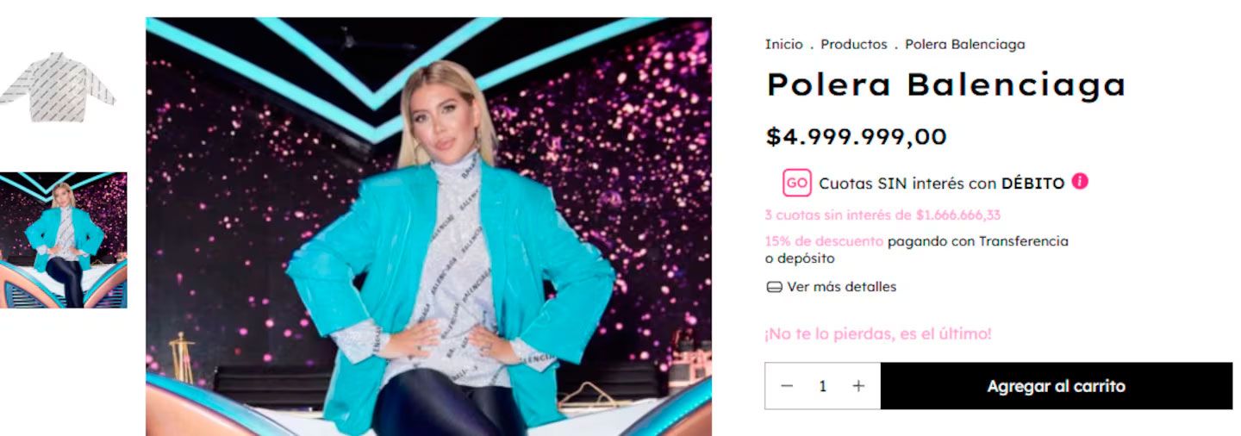
Task: Expand Ver más detalles payment info
Action: (841, 287)
